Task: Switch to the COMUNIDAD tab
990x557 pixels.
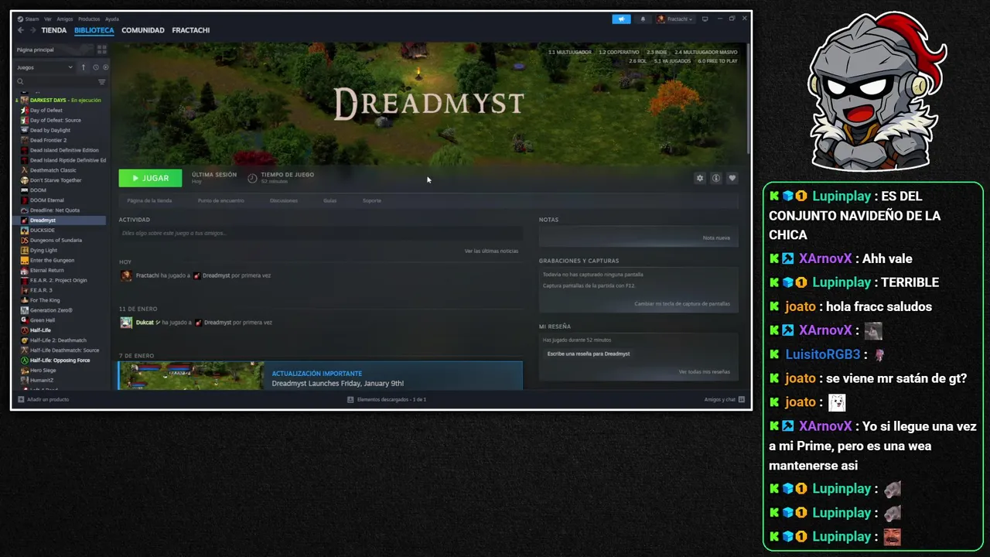Action: click(x=143, y=30)
